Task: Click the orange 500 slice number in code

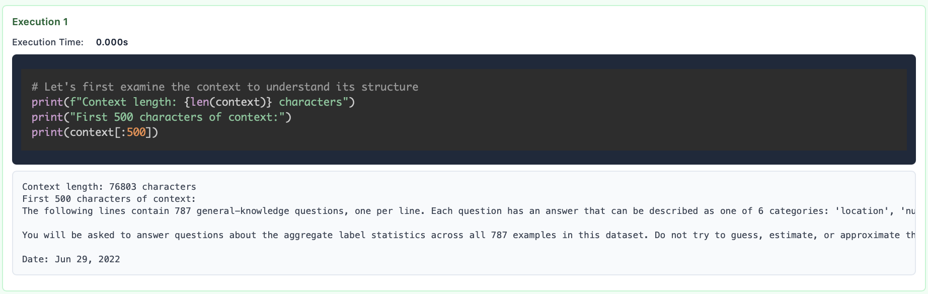Action: pyautogui.click(x=136, y=132)
